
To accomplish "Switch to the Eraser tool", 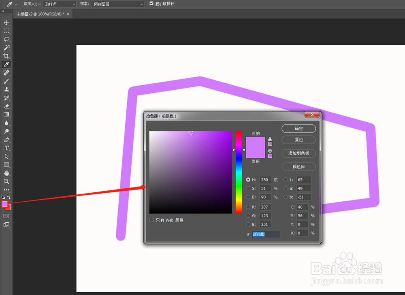I will point(6,107).
